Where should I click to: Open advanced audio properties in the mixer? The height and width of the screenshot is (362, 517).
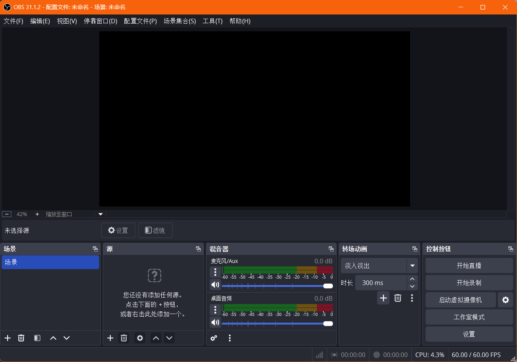click(x=214, y=338)
